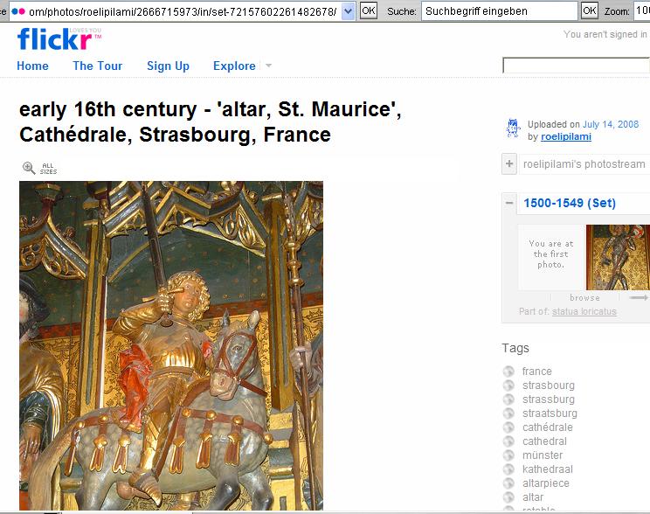This screenshot has width=650, height=514.
Task: Expand roelipilami's photostream with plus button
Action: point(509,163)
